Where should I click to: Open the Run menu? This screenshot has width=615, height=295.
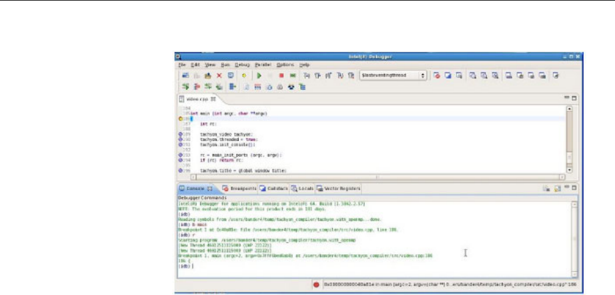(225, 65)
